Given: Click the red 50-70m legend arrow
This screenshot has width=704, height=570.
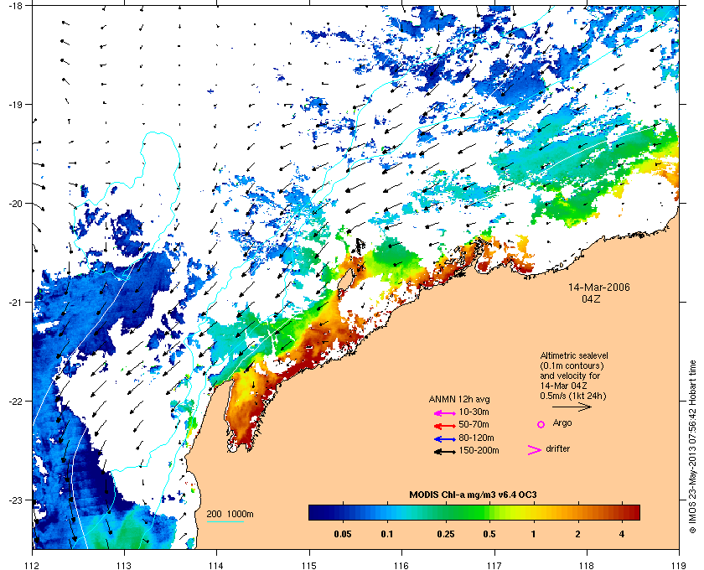Looking at the screenshot, I should (445, 426).
